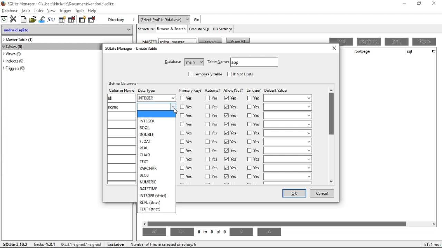This screenshot has width=442, height=248.
Task: Open the Help menu
Action: [92, 11]
